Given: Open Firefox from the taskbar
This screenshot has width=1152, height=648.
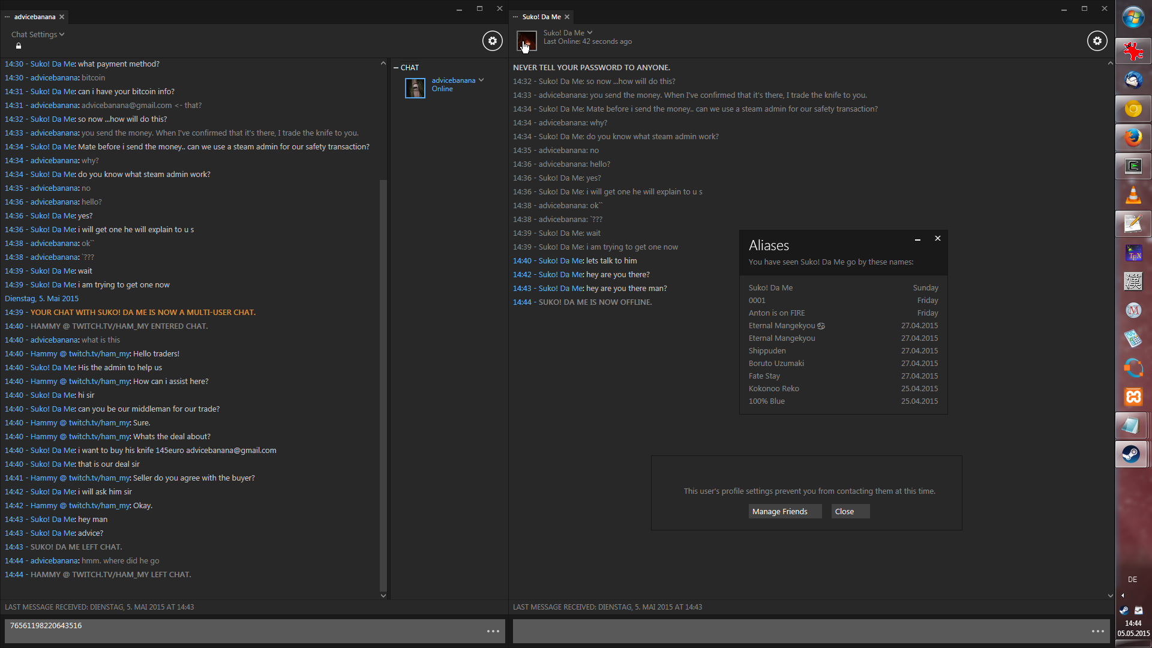Looking at the screenshot, I should (1133, 138).
